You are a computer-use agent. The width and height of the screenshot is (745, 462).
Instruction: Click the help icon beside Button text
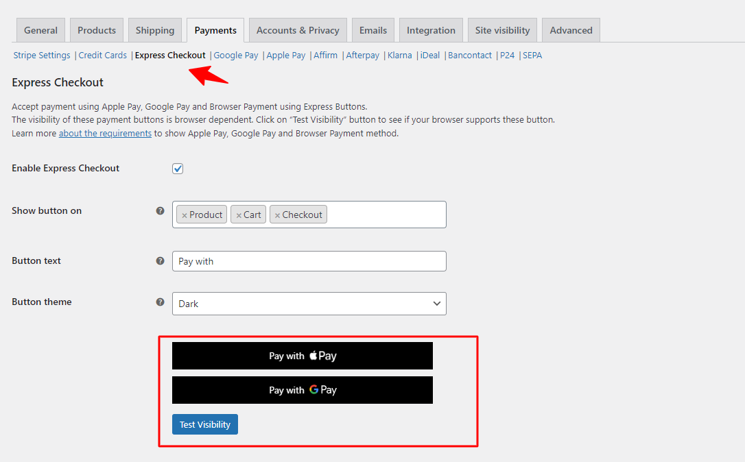(160, 260)
